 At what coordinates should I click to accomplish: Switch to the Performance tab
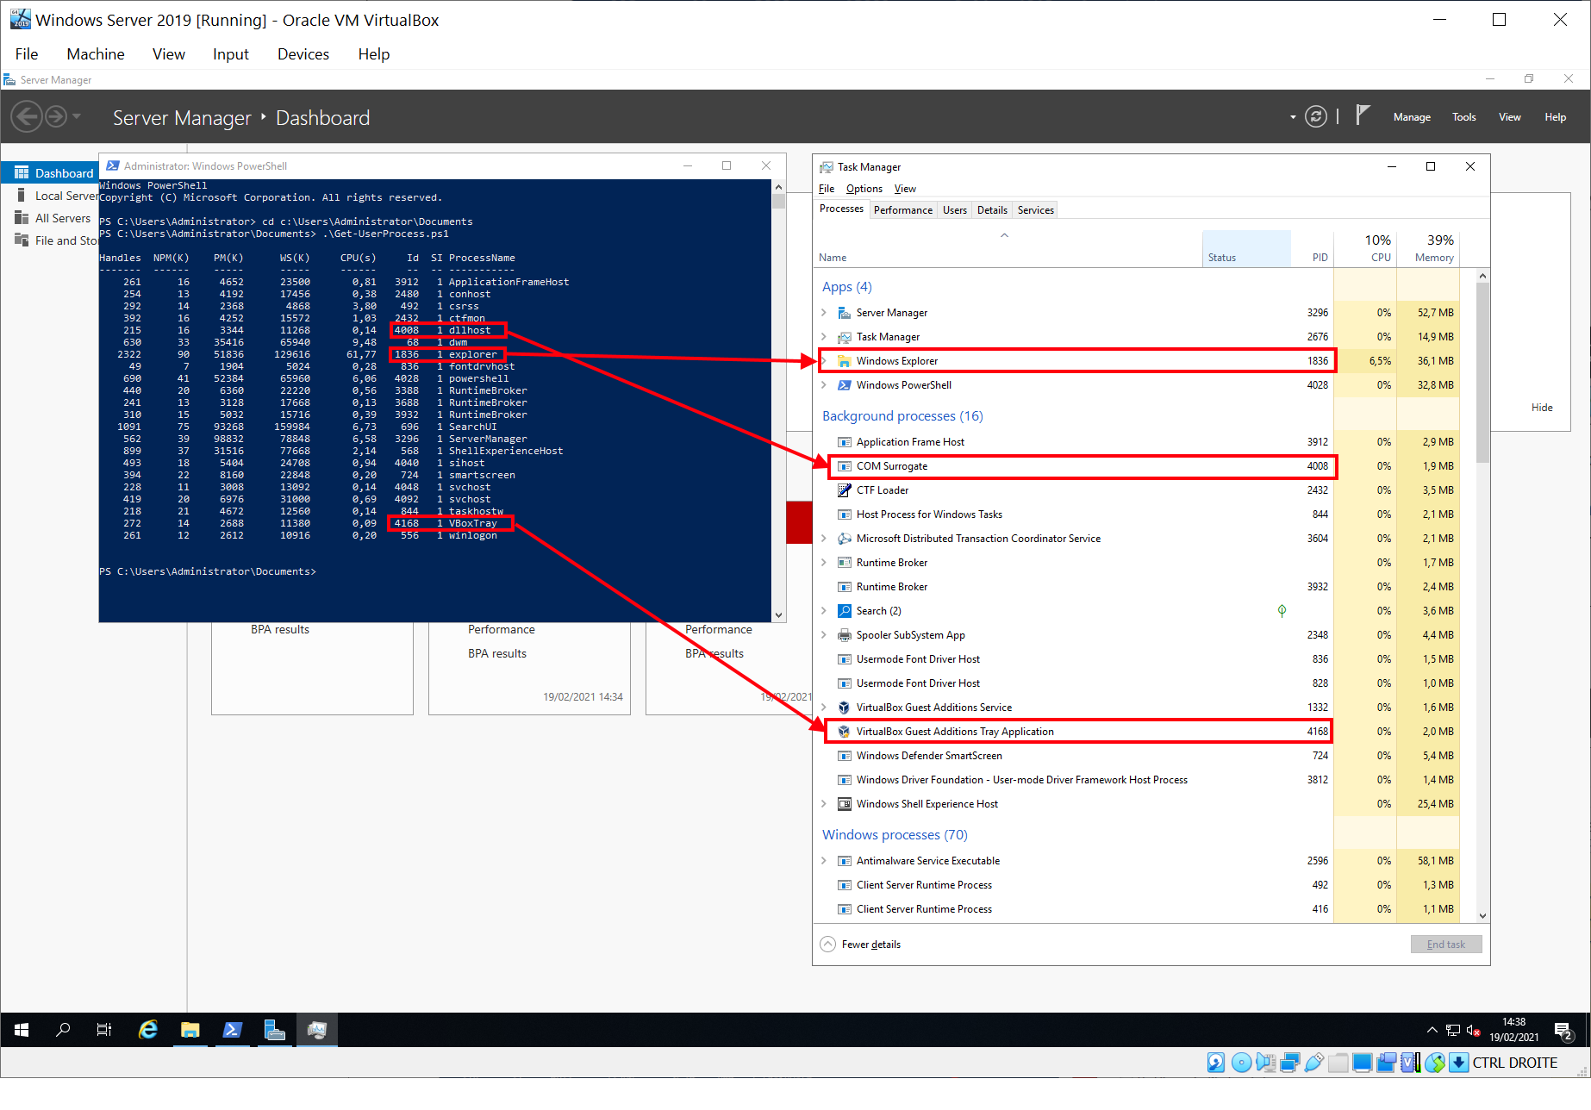tap(902, 210)
